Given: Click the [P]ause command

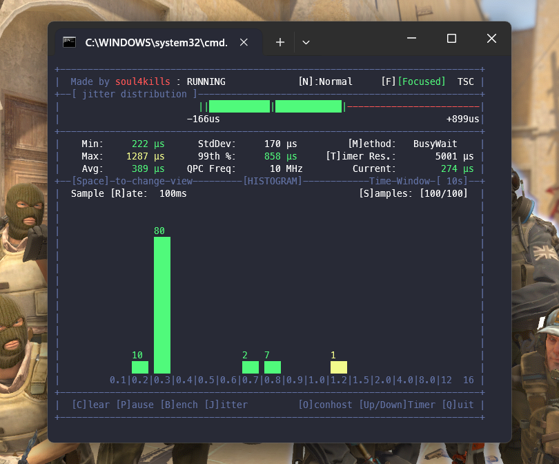Looking at the screenshot, I should (135, 405).
